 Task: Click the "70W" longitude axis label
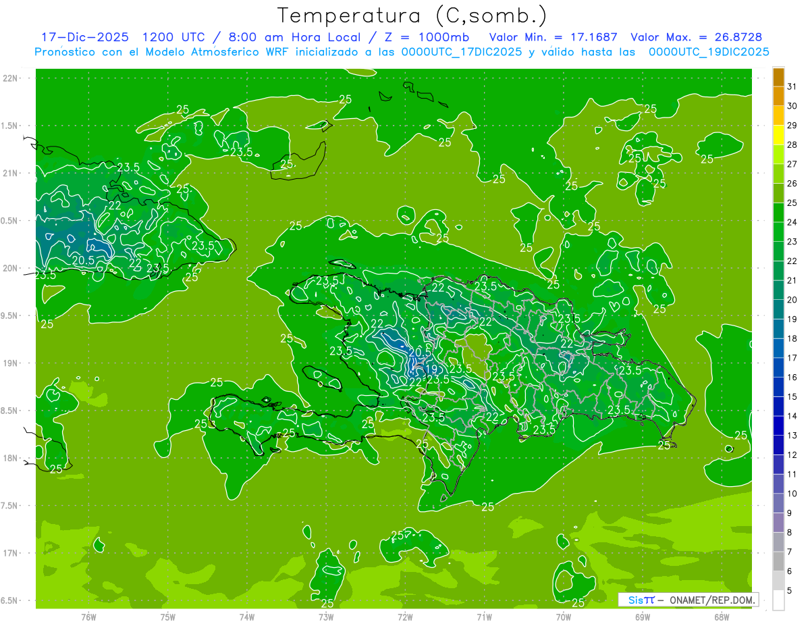tap(564, 617)
